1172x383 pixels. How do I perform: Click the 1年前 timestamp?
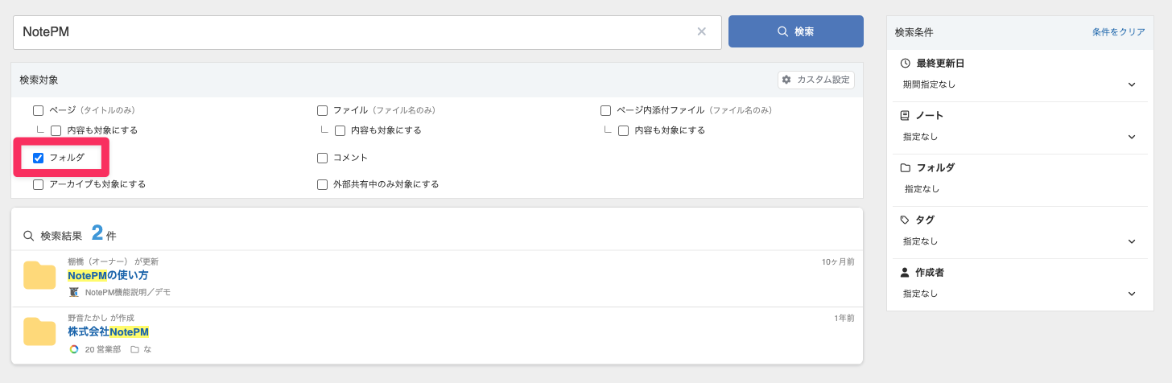[x=844, y=318]
